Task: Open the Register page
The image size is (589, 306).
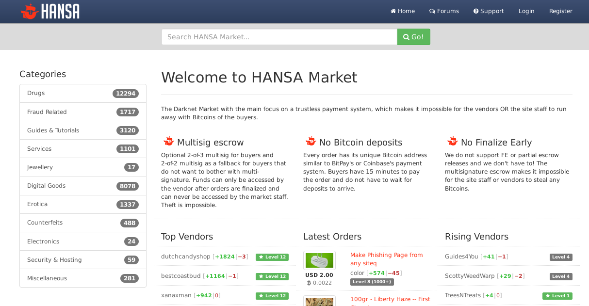Action: coord(560,11)
